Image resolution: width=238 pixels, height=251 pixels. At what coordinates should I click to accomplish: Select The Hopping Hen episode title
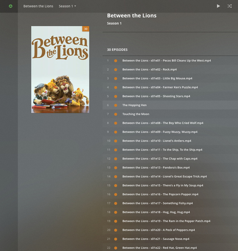134,105
